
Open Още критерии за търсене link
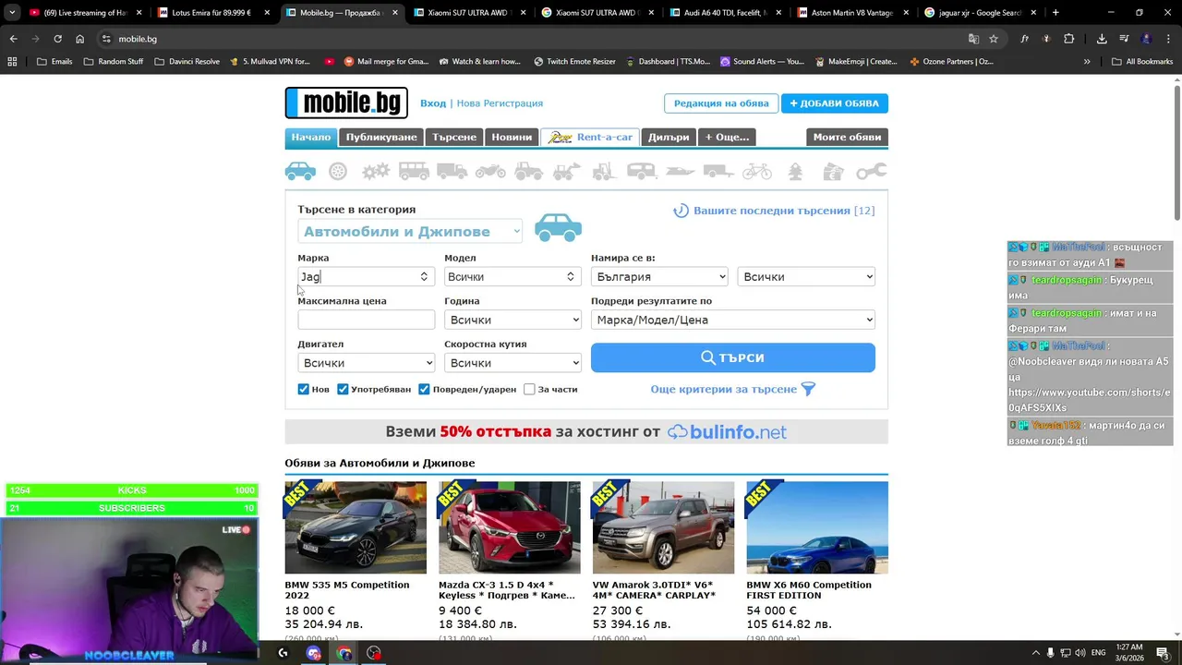[732, 389]
